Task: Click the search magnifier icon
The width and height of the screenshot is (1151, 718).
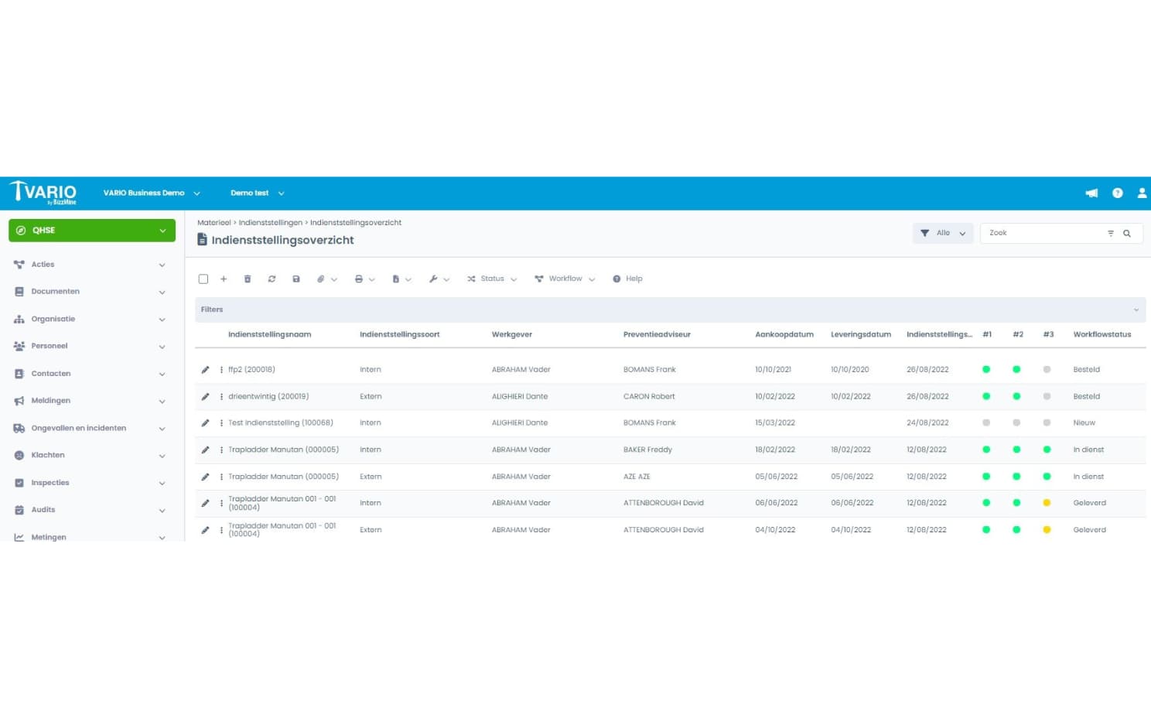Action: [1127, 234]
